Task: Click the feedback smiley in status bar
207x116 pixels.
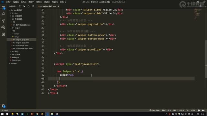Action: pos(199,110)
